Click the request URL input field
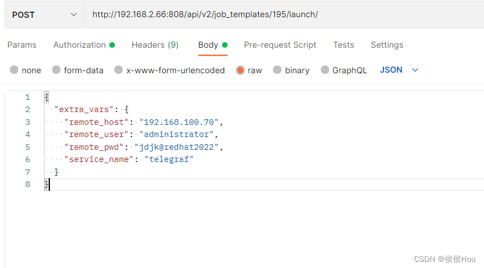484x268 pixels. (284, 14)
